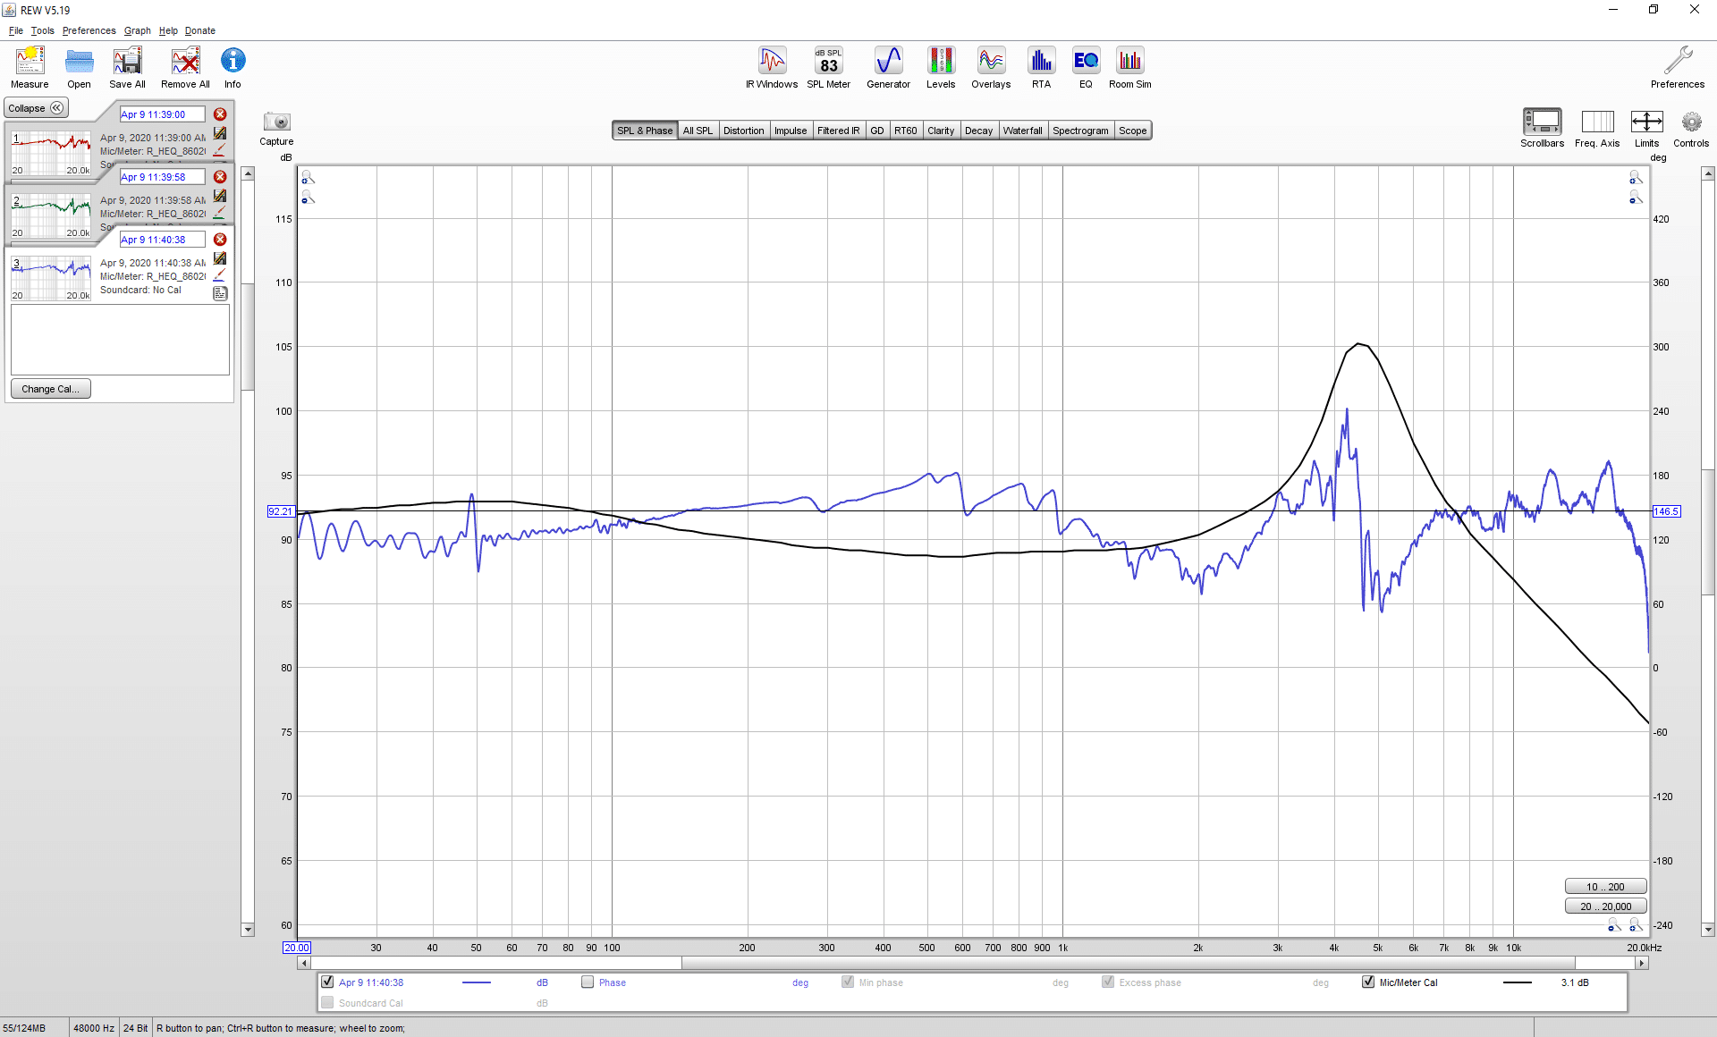1717x1037 pixels.
Task: Collapse the measurements panel
Action: [37, 108]
